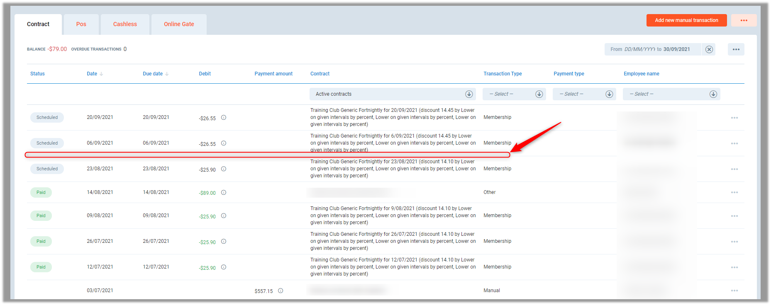The width and height of the screenshot is (771, 305).
Task: Switch to the Pos tab
Action: tap(81, 24)
